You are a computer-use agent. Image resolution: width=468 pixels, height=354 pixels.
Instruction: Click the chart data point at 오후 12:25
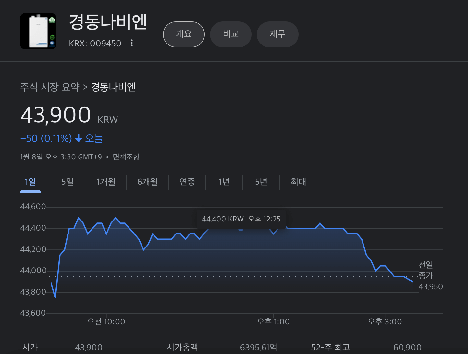coord(241,229)
